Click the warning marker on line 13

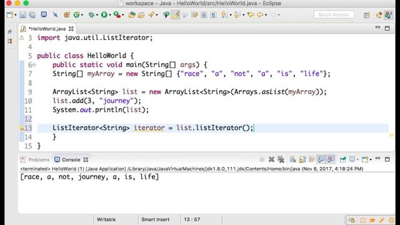coord(22,127)
